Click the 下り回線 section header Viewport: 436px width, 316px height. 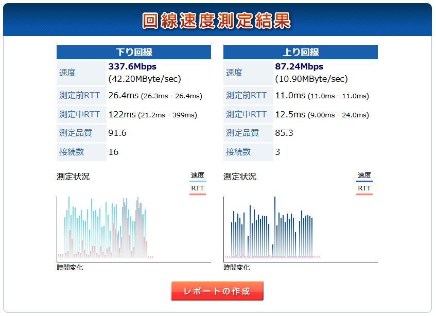coord(134,52)
